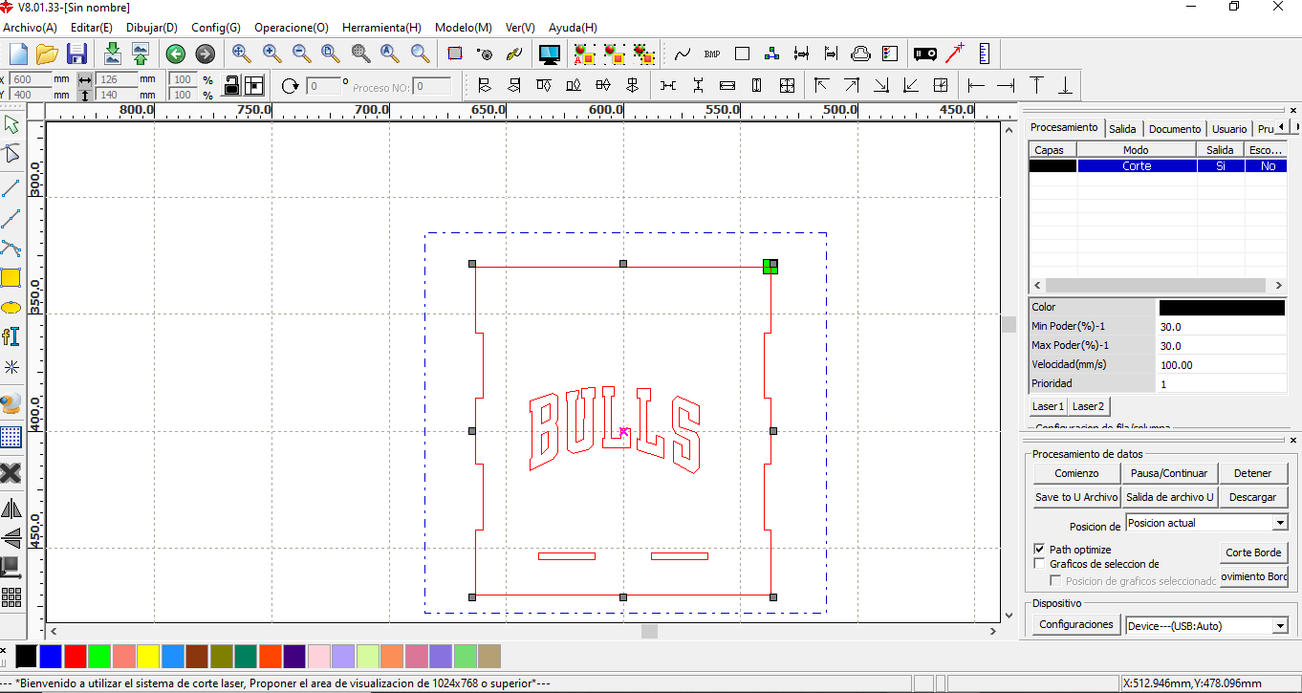Click the curve smoothing icon in toolbar
This screenshot has height=693, width=1302.
[x=683, y=54]
